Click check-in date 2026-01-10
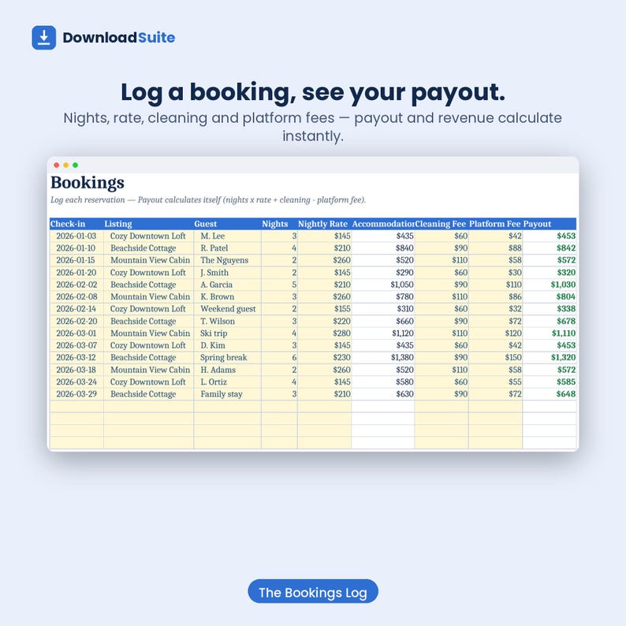626x626 pixels. (76, 248)
